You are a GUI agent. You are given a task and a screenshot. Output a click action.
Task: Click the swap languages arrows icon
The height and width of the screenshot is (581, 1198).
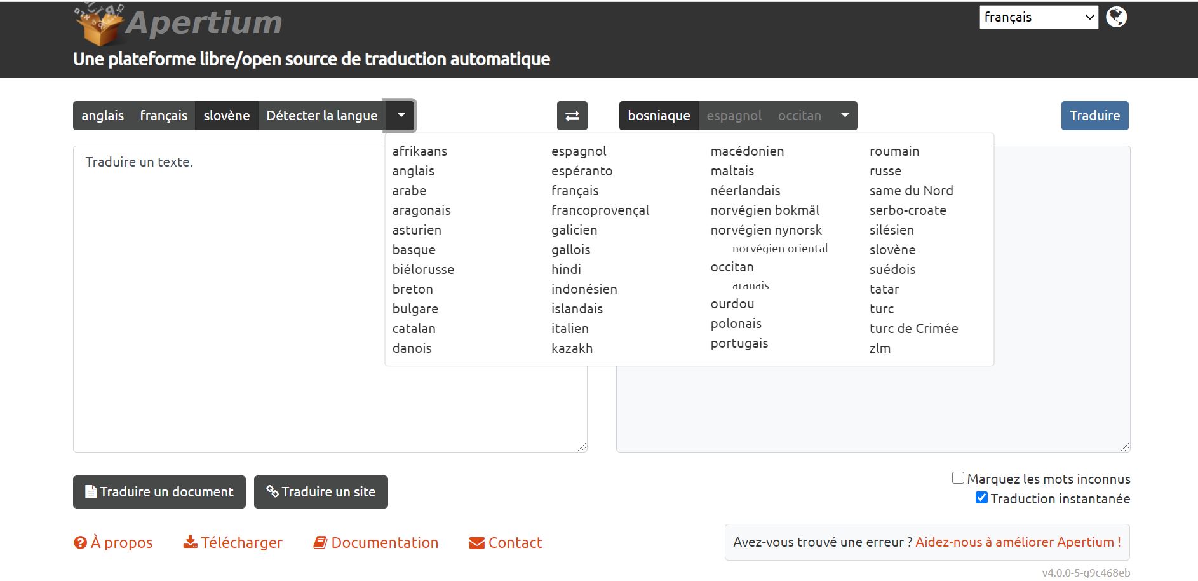coord(572,116)
